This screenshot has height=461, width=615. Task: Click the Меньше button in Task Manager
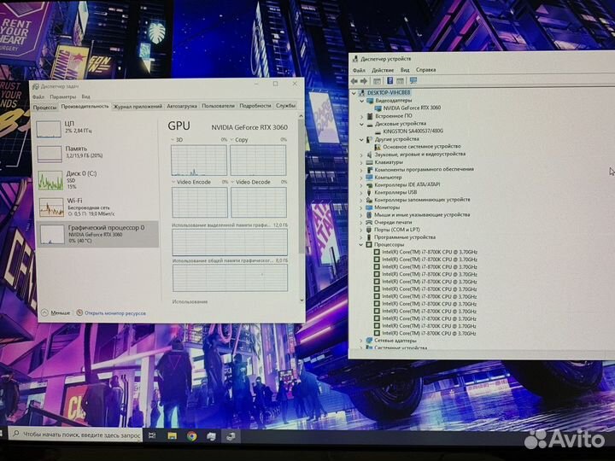coord(56,312)
